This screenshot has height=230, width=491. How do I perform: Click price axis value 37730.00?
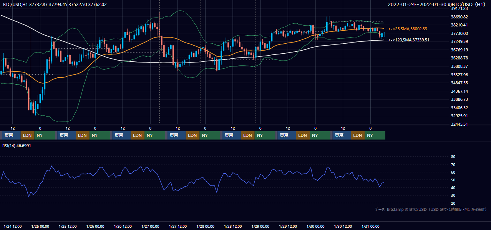pyautogui.click(x=459, y=33)
